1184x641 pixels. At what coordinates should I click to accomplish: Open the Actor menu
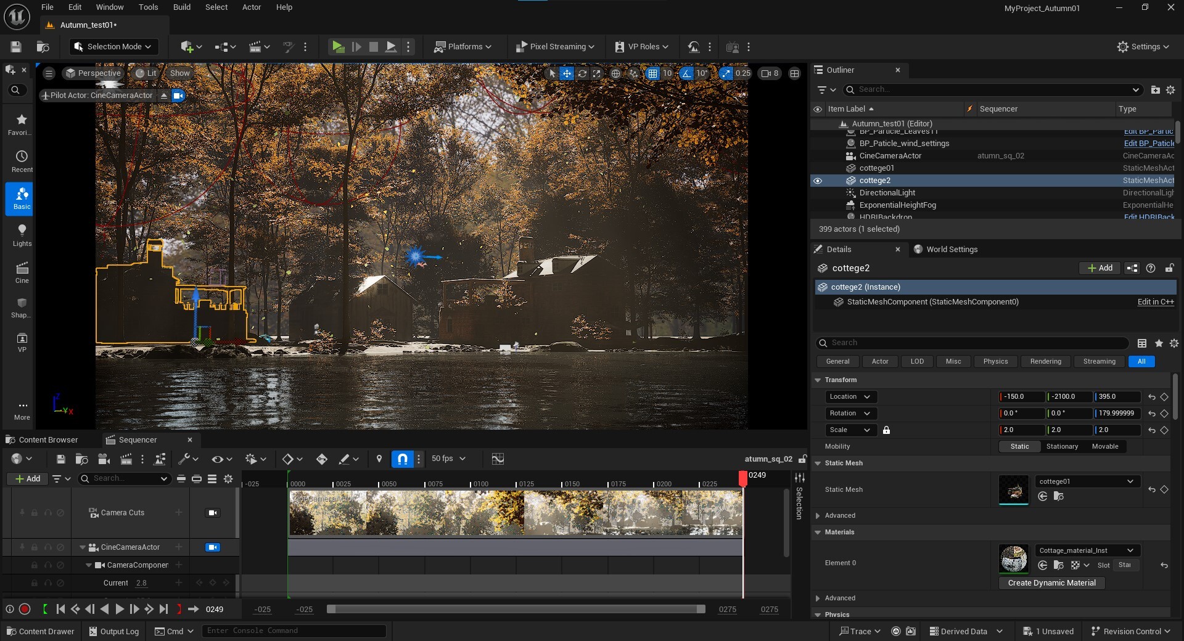(251, 7)
